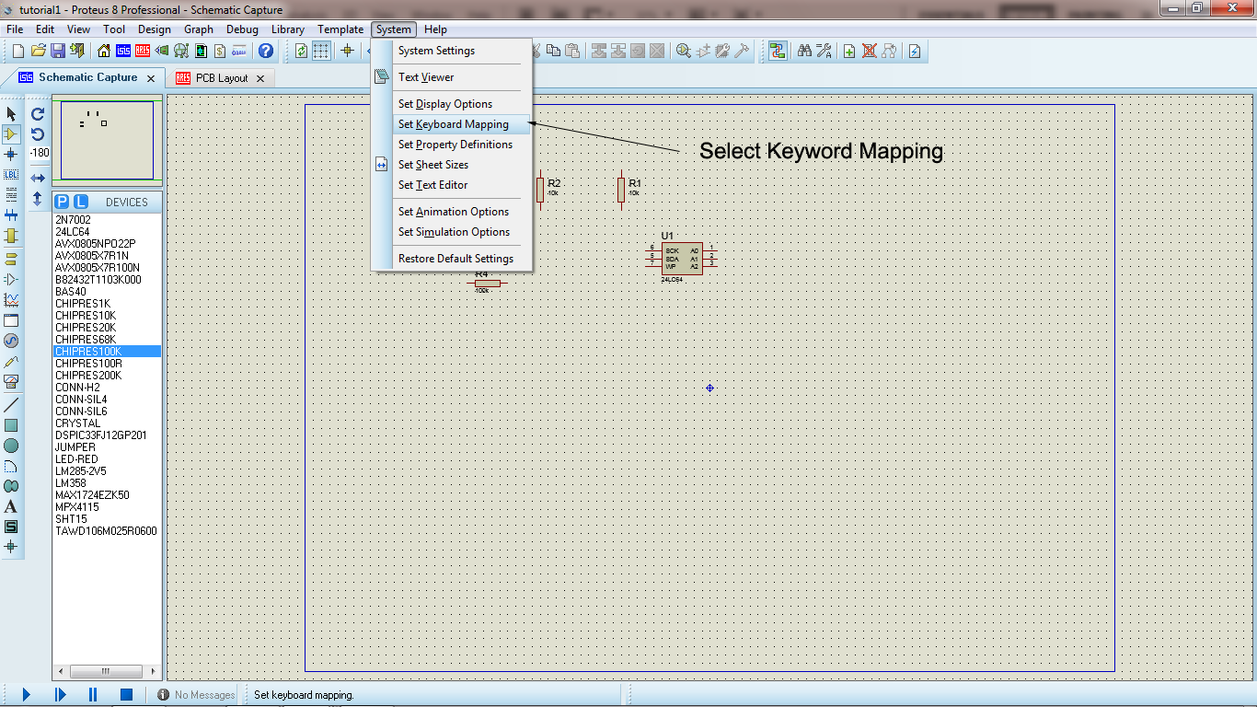Click the Rotate Clockwise arrow icon

(38, 114)
